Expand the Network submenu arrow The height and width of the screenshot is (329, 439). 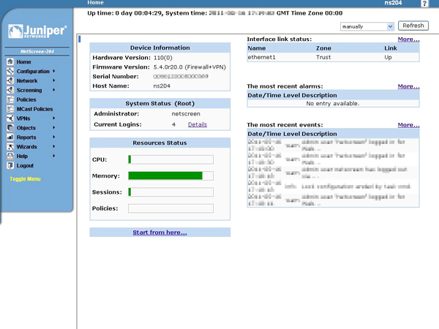point(53,80)
